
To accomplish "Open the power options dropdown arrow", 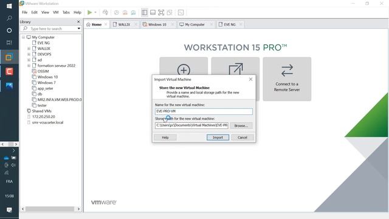I will pos(95,12).
